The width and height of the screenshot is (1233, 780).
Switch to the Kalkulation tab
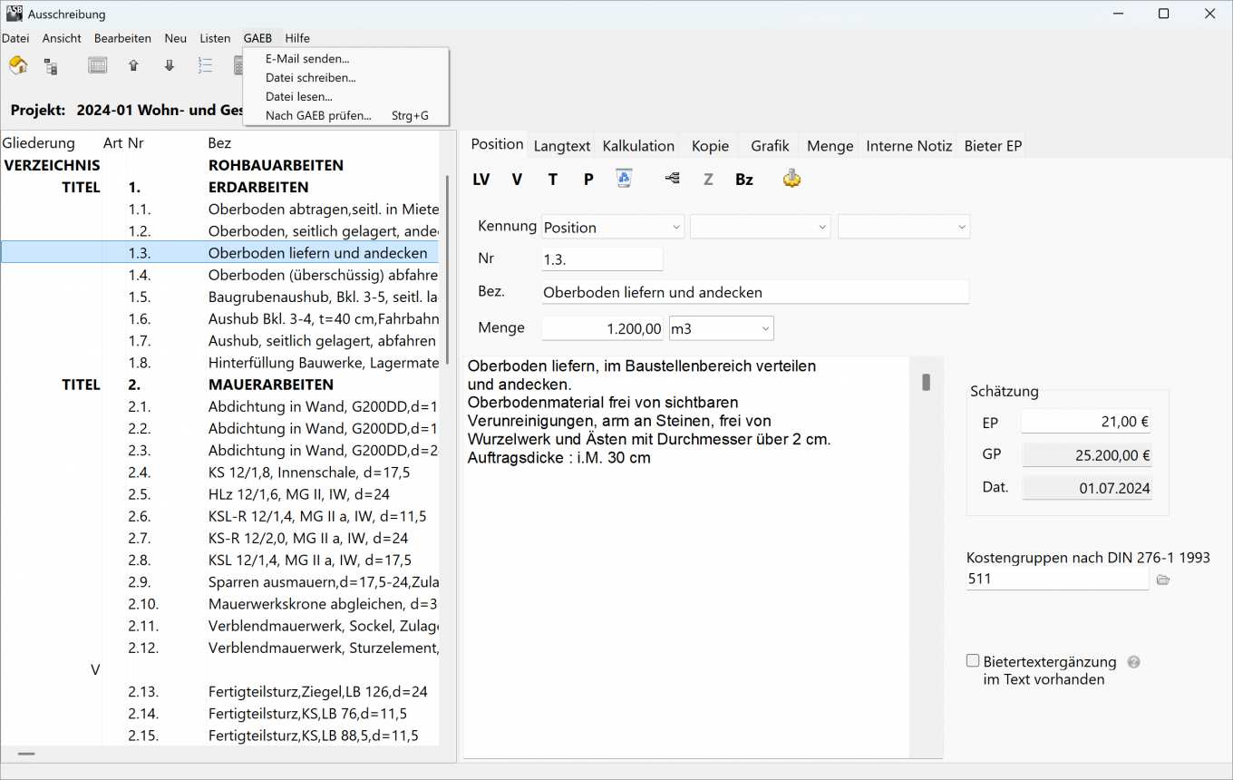click(638, 146)
